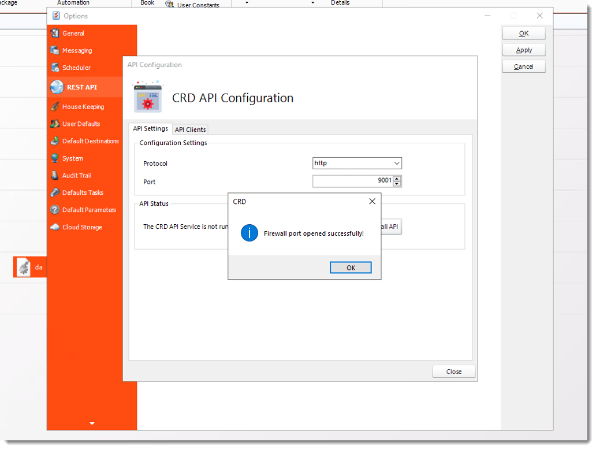This screenshot has height=449, width=596.
Task: Increase the Port value using the up spinner
Action: tap(397, 179)
